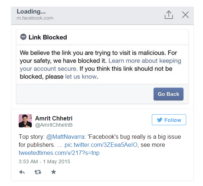Click the Go Back button
The image size is (203, 186).
point(168,94)
